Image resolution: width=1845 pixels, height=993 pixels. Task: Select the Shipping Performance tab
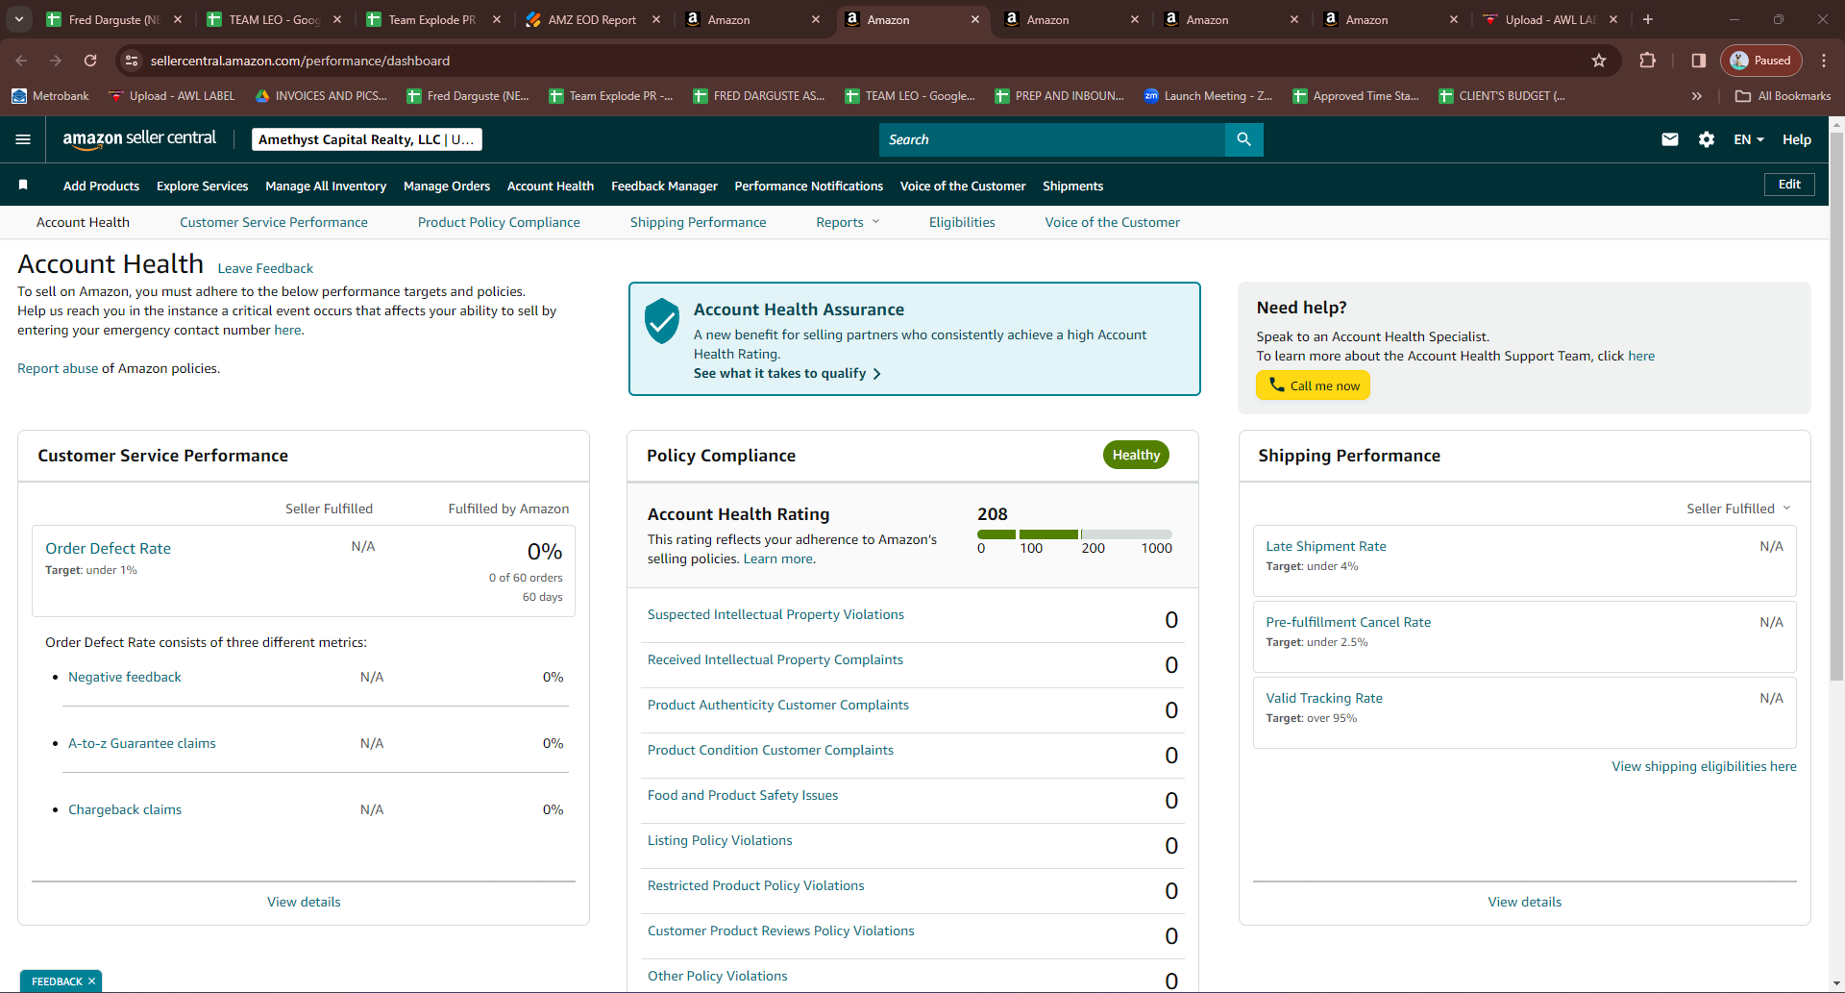click(x=699, y=222)
